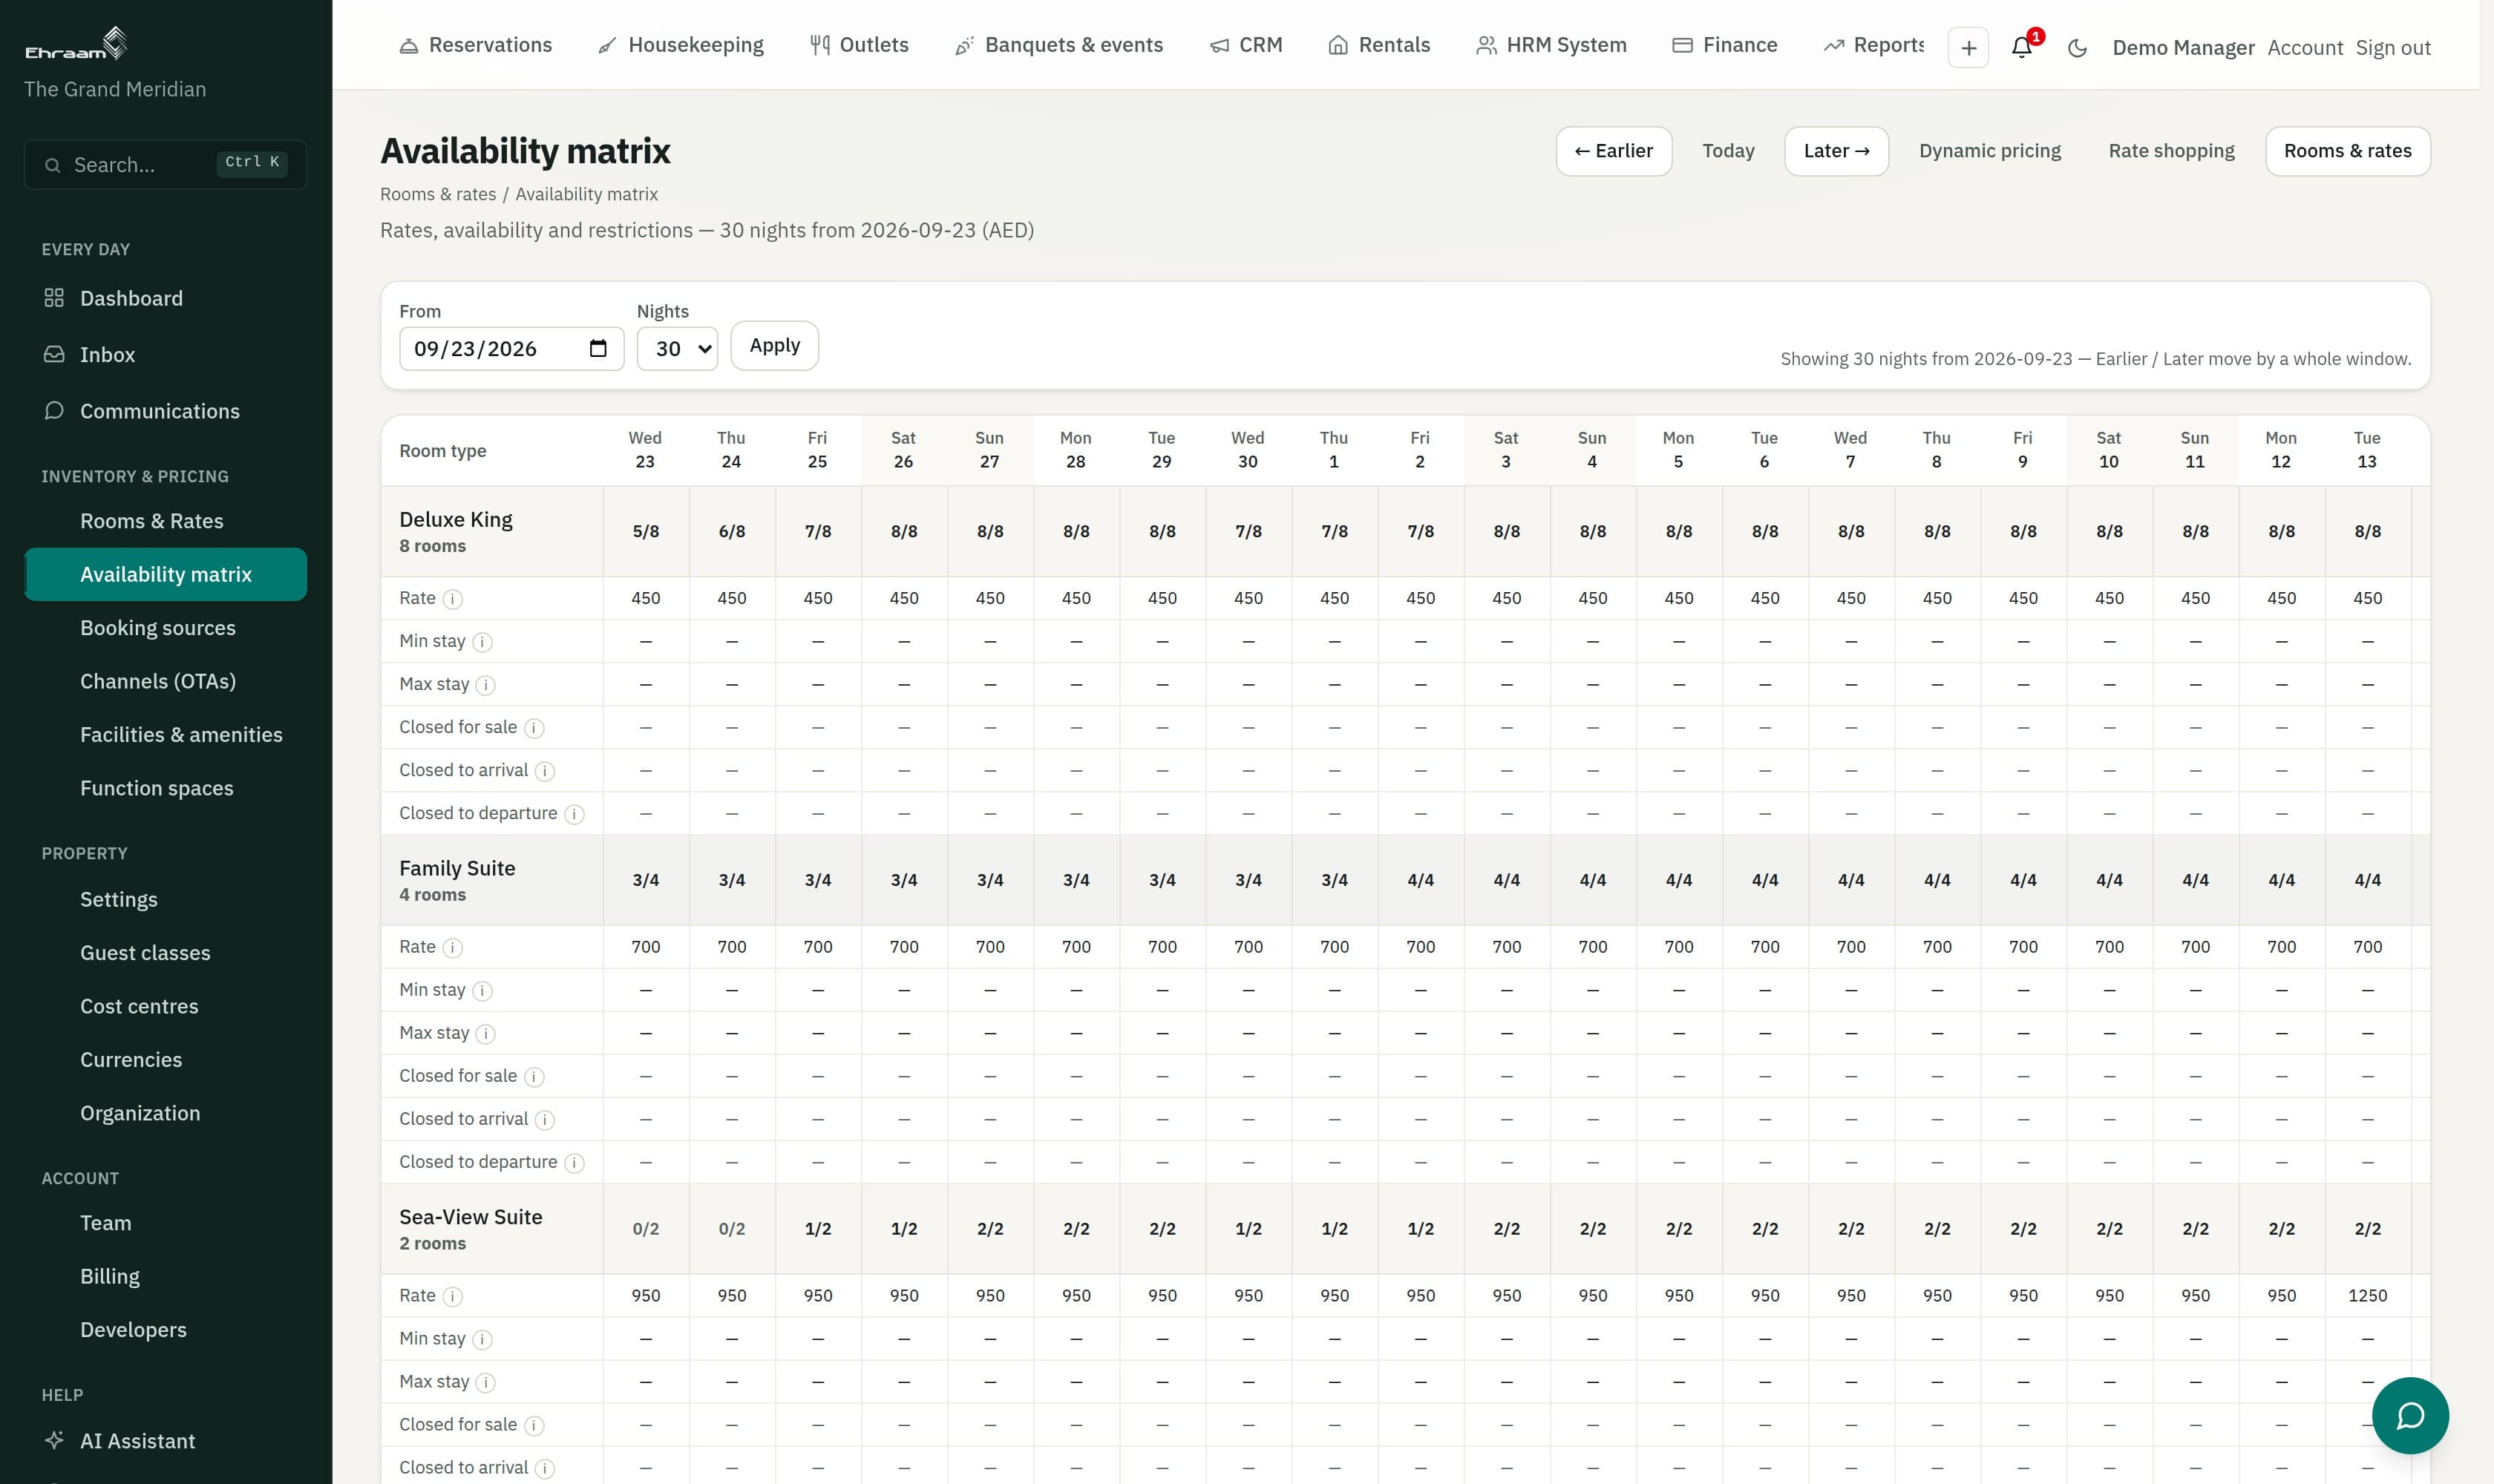The width and height of the screenshot is (2494, 1484).
Task: Open Booking sources
Action: coord(165,628)
